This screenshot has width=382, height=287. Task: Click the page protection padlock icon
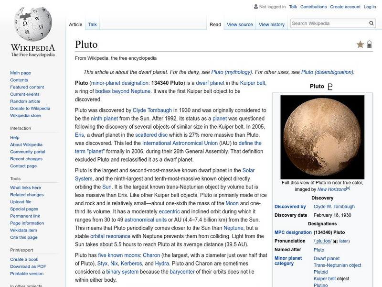click(370, 44)
